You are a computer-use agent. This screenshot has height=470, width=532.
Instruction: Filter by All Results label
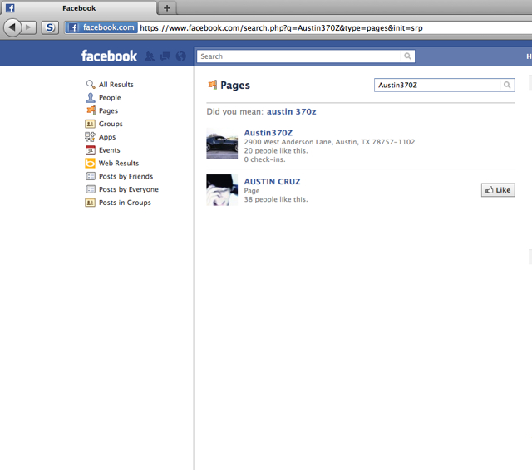(x=116, y=85)
